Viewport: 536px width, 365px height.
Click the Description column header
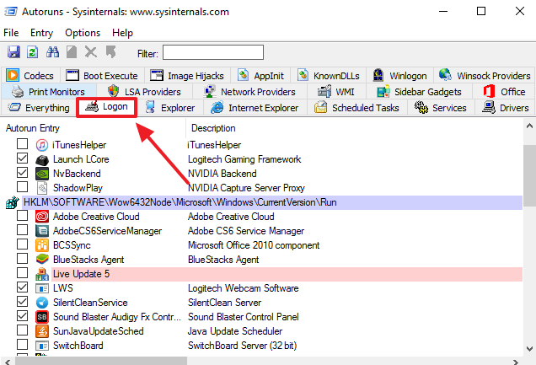tap(213, 127)
